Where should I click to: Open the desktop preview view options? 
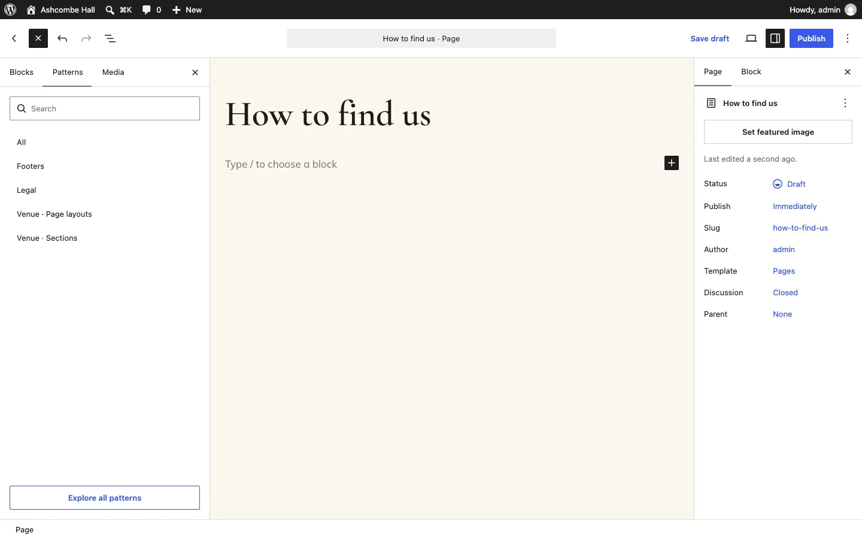tap(751, 38)
